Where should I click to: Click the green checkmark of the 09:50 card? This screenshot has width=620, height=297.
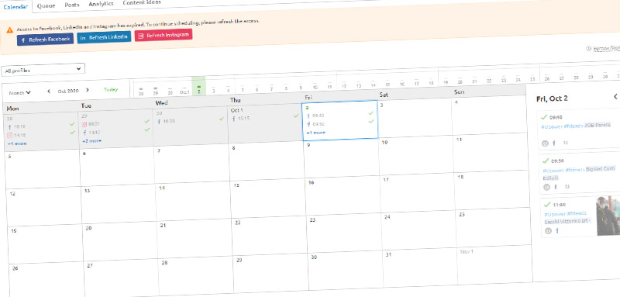pos(546,161)
